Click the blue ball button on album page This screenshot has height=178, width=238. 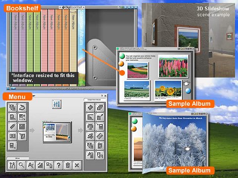point(188,91)
